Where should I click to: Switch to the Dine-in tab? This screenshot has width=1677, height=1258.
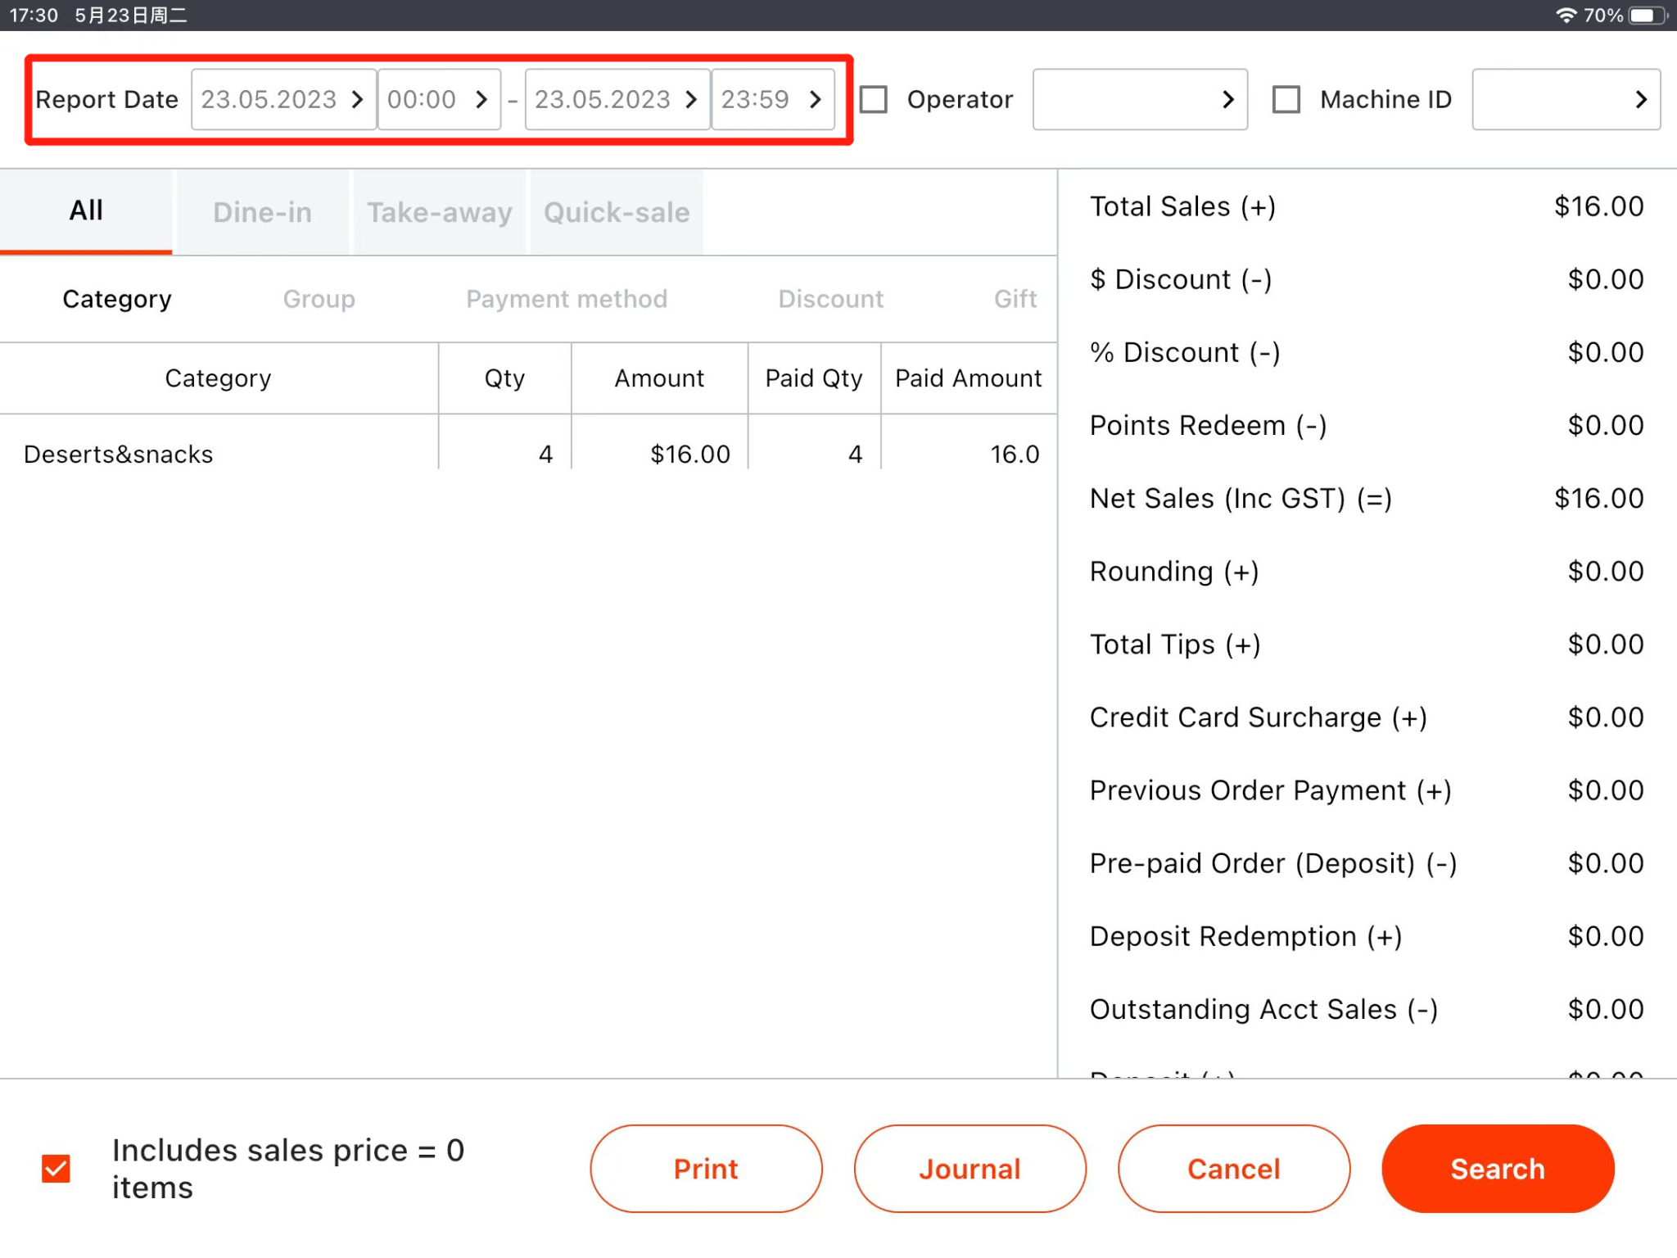262,212
